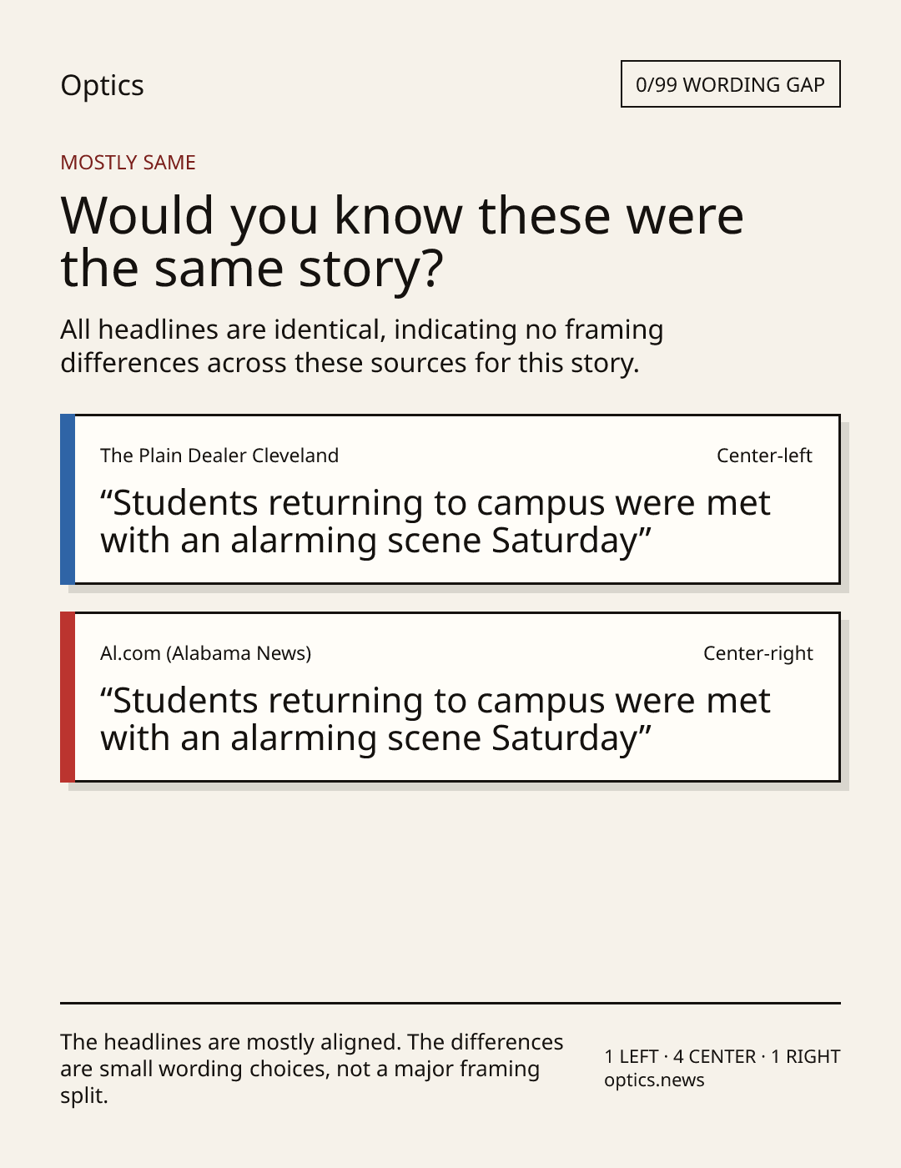Click the red stripe on Al.com card
Screen dimensions: 901x1168
[x=68, y=697]
